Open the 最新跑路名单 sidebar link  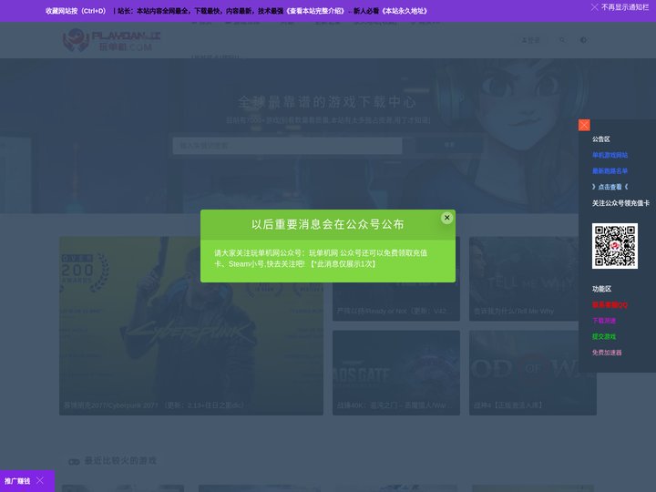[x=610, y=170]
